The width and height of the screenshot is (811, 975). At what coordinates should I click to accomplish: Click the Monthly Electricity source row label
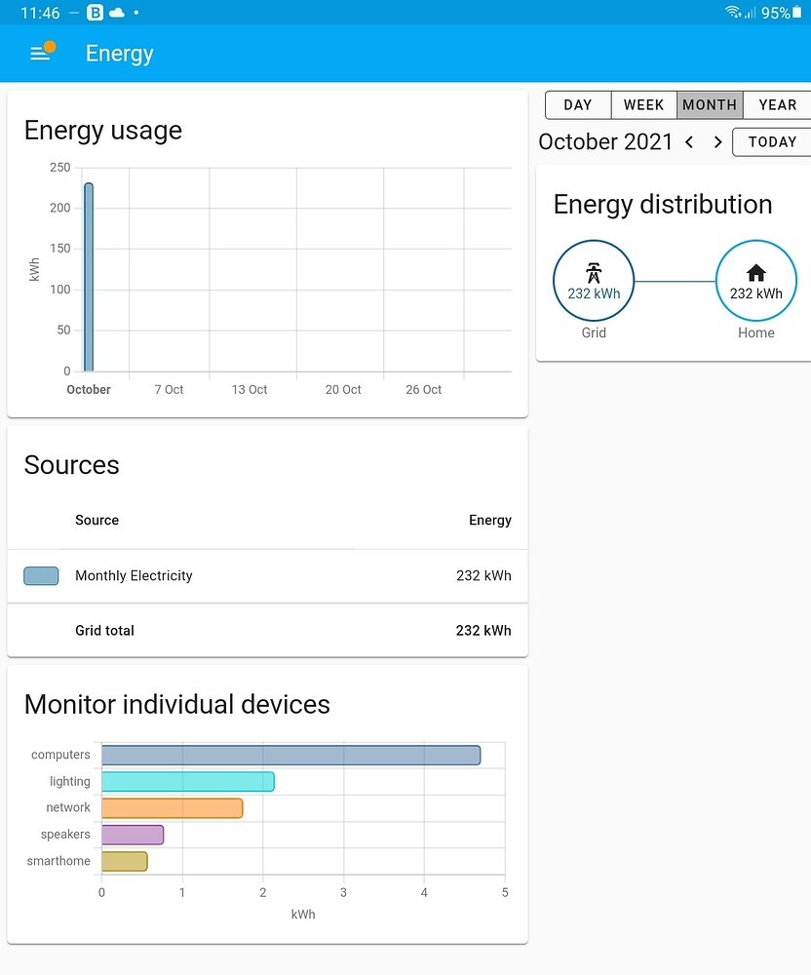134,576
